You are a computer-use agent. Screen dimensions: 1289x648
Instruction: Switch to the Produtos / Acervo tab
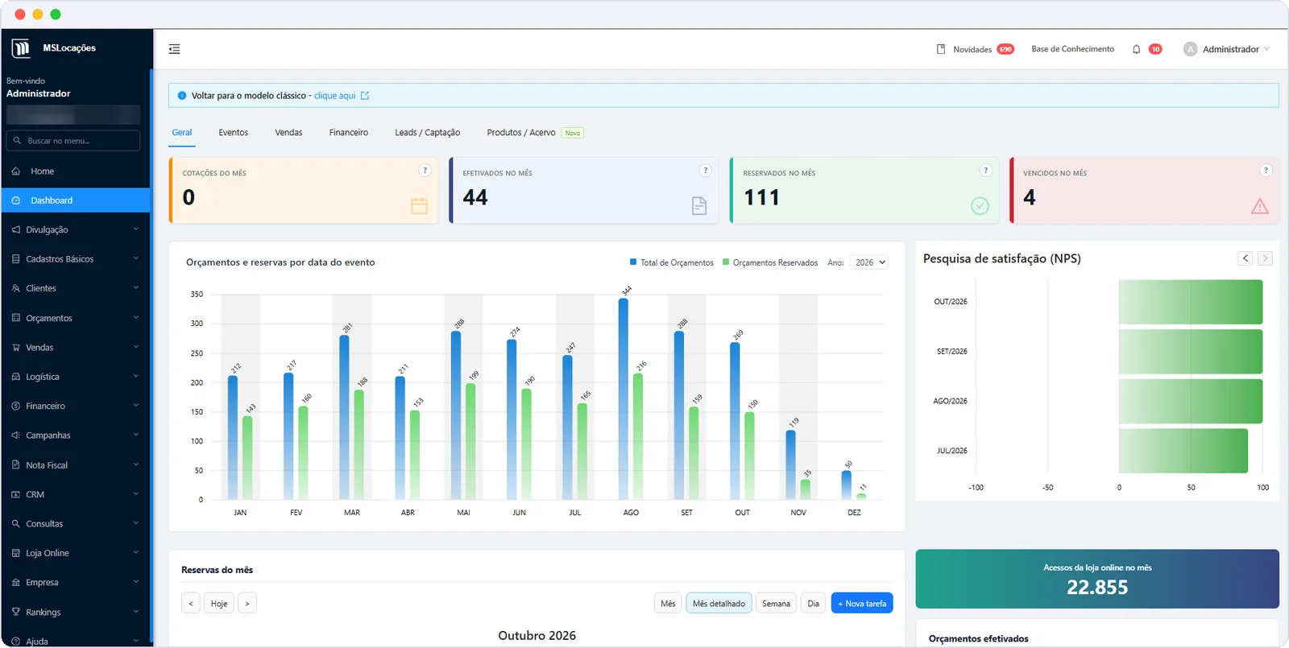pos(535,133)
